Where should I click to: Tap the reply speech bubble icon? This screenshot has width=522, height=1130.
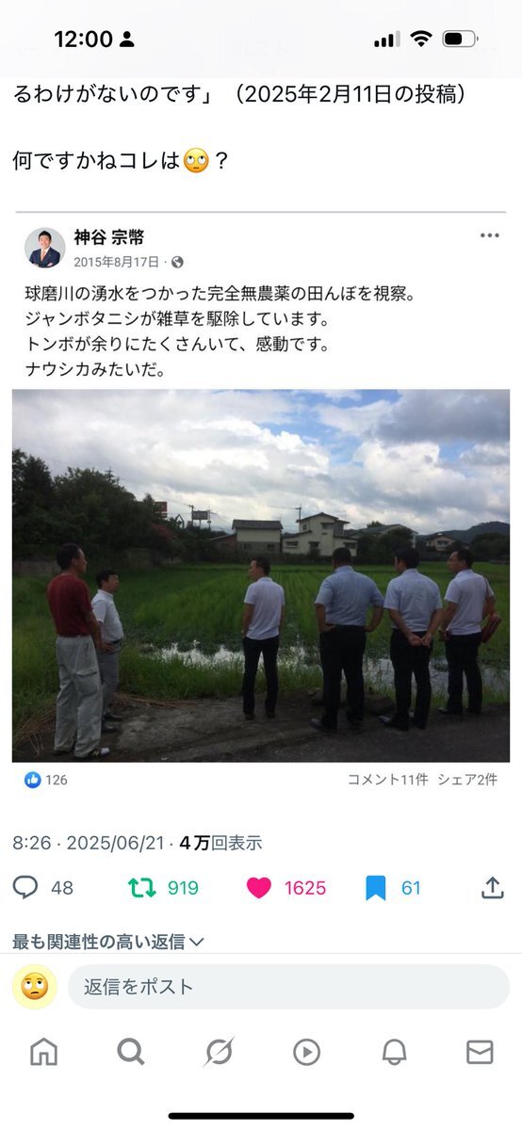(x=26, y=887)
